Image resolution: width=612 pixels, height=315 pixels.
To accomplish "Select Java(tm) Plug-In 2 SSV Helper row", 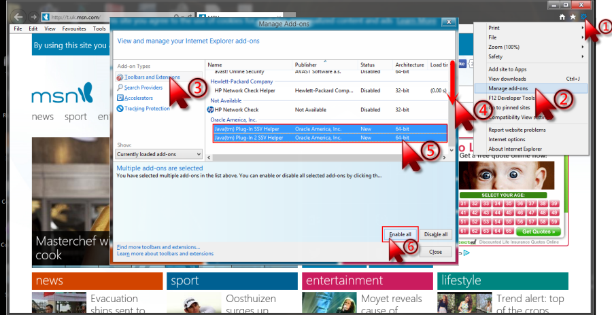I will coord(330,138).
